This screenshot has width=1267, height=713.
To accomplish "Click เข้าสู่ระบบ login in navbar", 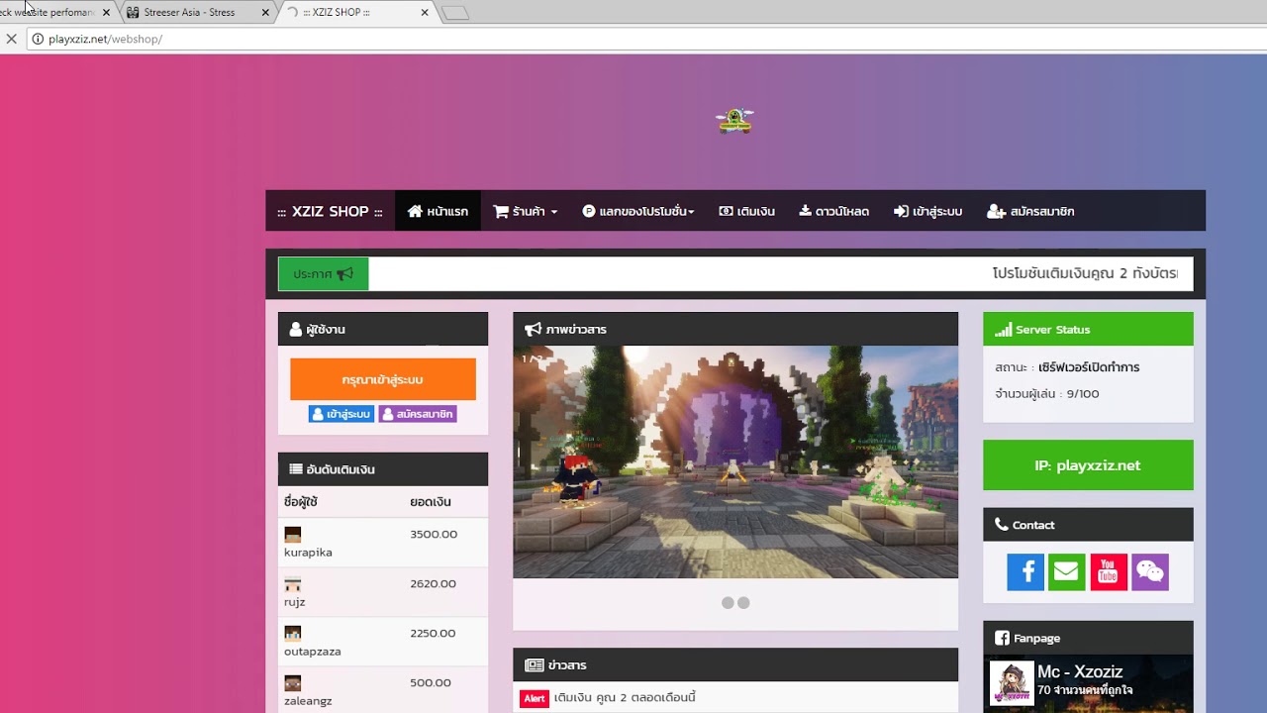I will point(927,211).
